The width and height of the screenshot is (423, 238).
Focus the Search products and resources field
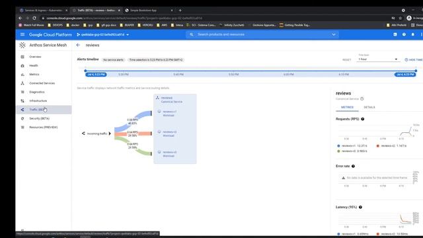point(262,34)
